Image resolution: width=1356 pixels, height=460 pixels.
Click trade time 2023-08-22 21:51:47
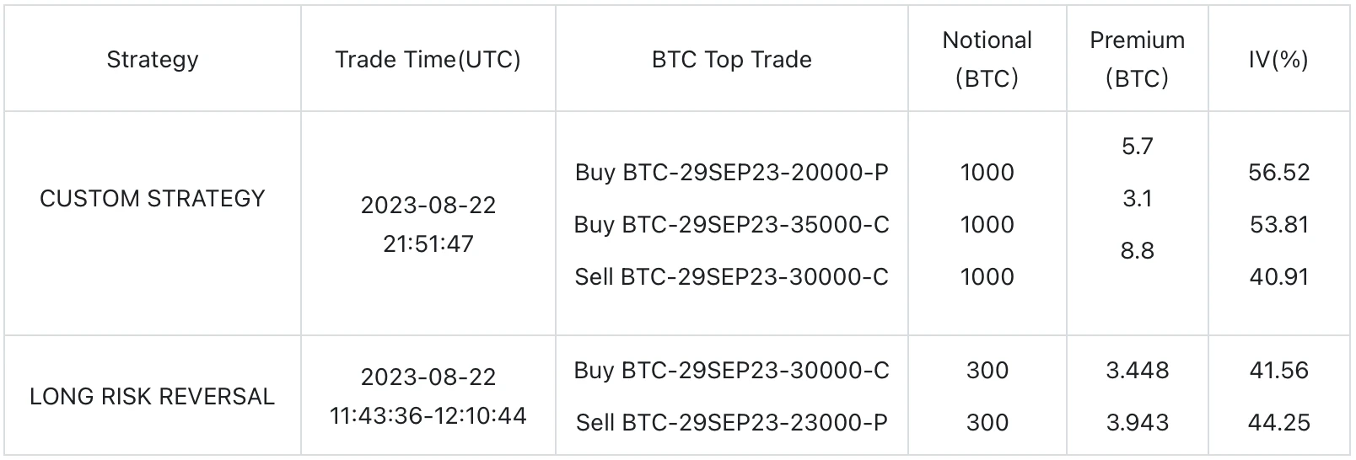pos(428,225)
